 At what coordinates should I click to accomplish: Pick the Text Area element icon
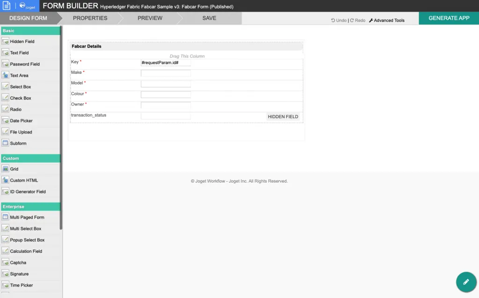point(5,75)
